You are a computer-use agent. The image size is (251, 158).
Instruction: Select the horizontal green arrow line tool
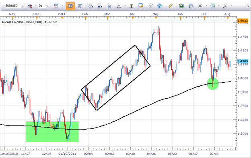(213, 6)
